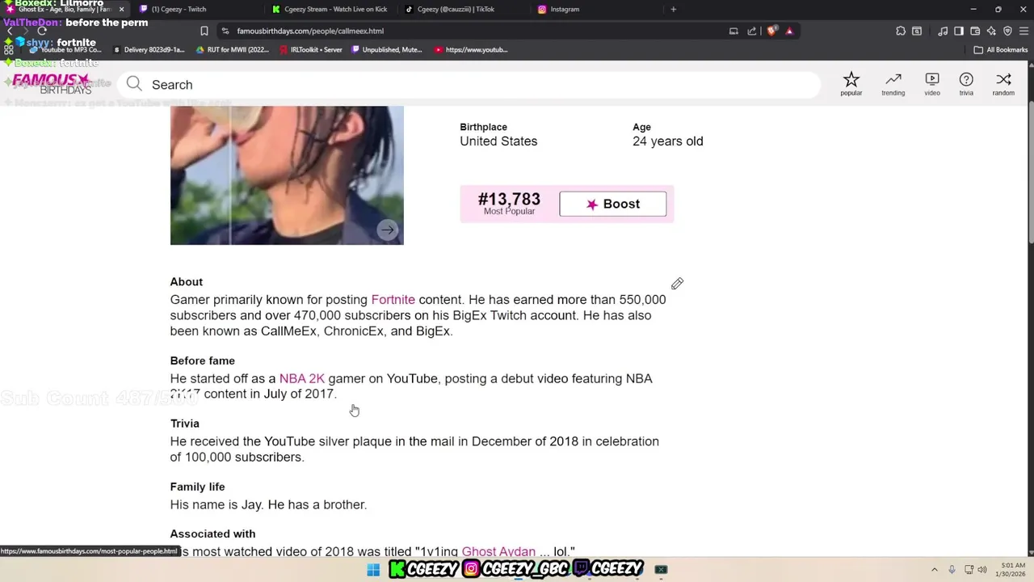Open the Unpublished, Mute... bookmark

[387, 49]
